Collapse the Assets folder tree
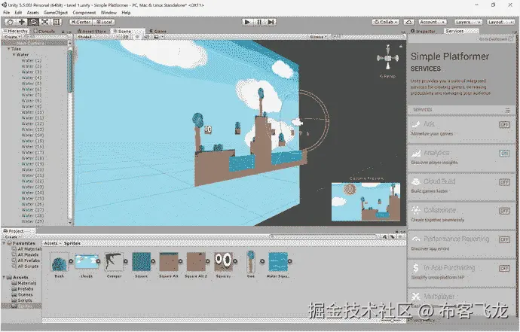 [4, 277]
